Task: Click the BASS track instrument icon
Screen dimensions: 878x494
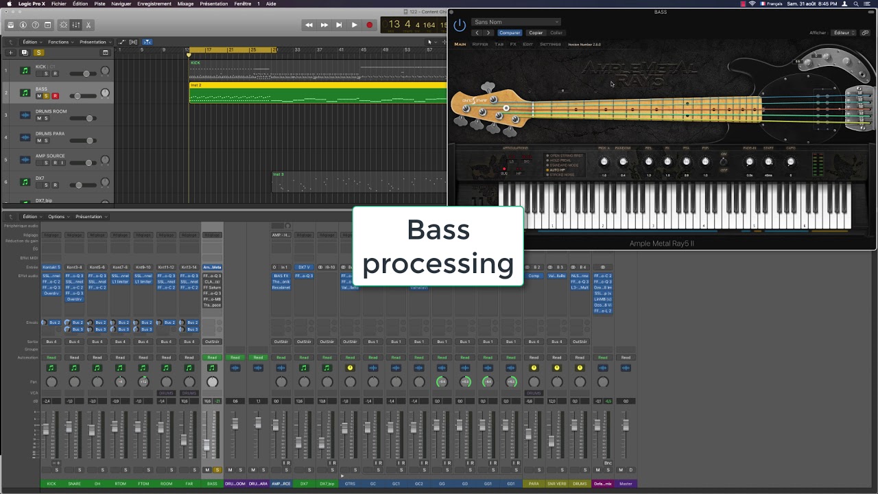Action: pos(25,93)
